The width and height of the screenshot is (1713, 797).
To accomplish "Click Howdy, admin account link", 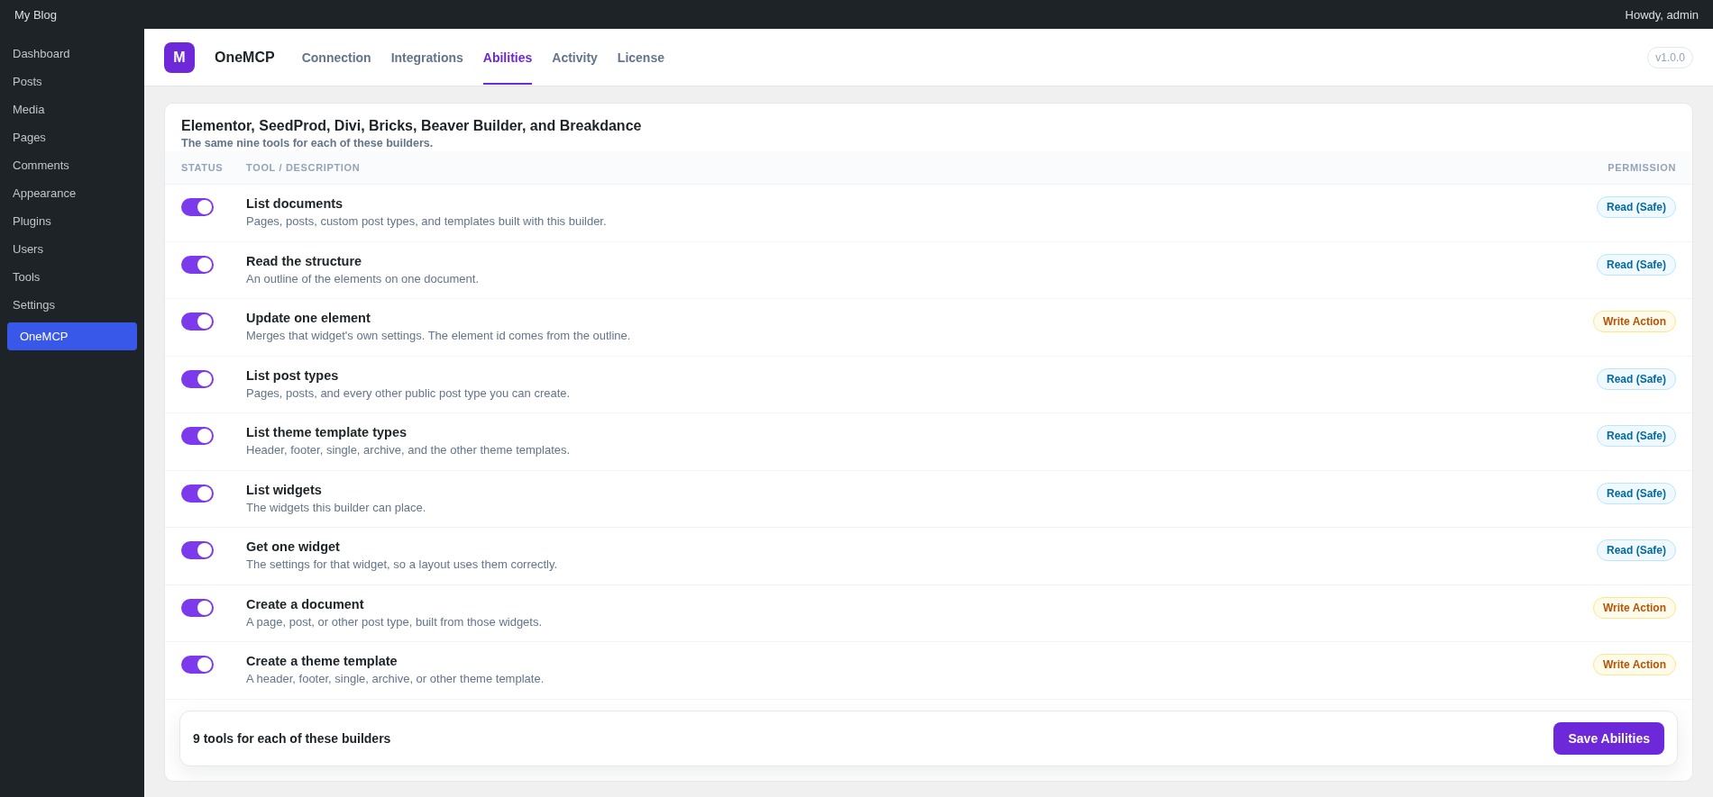I will [1662, 14].
